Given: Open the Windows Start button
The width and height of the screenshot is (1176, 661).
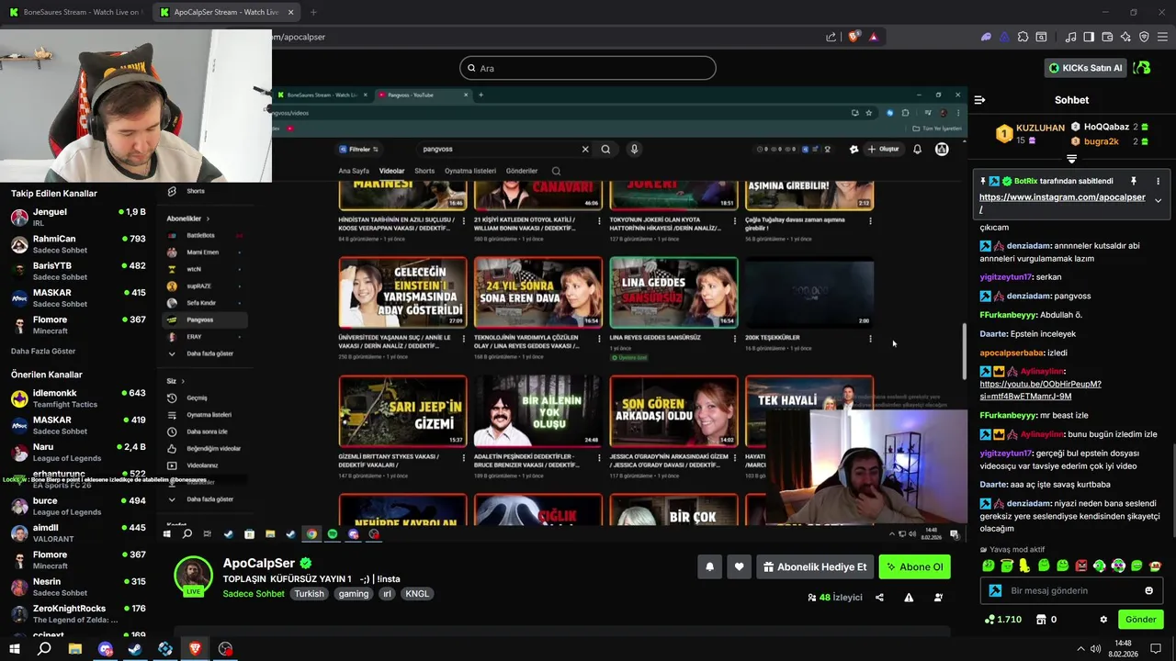Looking at the screenshot, I should (x=15, y=649).
